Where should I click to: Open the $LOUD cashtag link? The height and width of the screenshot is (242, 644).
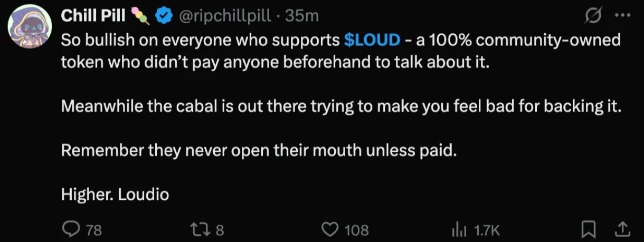[372, 40]
